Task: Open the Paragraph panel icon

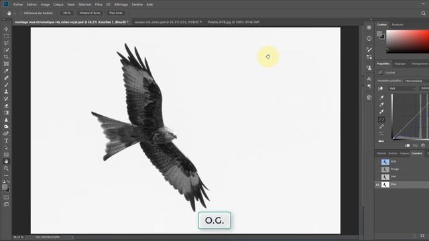Action: (369, 86)
